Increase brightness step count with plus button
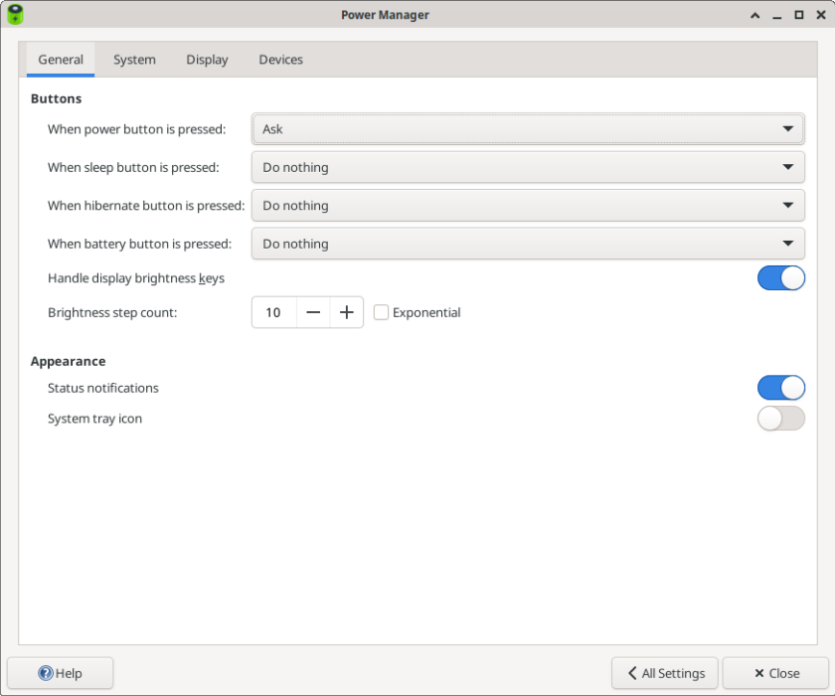The height and width of the screenshot is (696, 835). tap(346, 312)
